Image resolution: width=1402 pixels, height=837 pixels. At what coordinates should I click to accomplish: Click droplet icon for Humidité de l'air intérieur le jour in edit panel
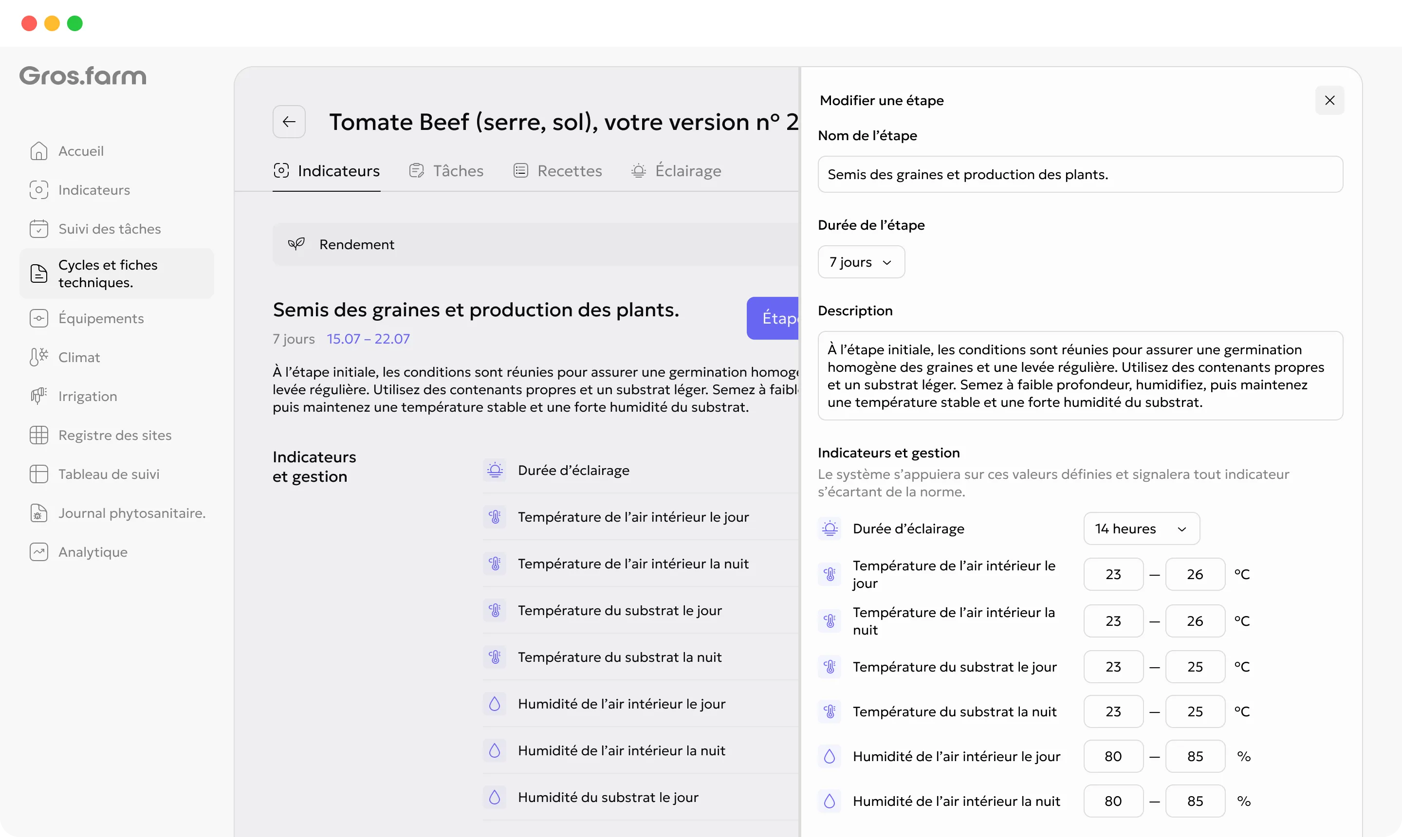[830, 757]
